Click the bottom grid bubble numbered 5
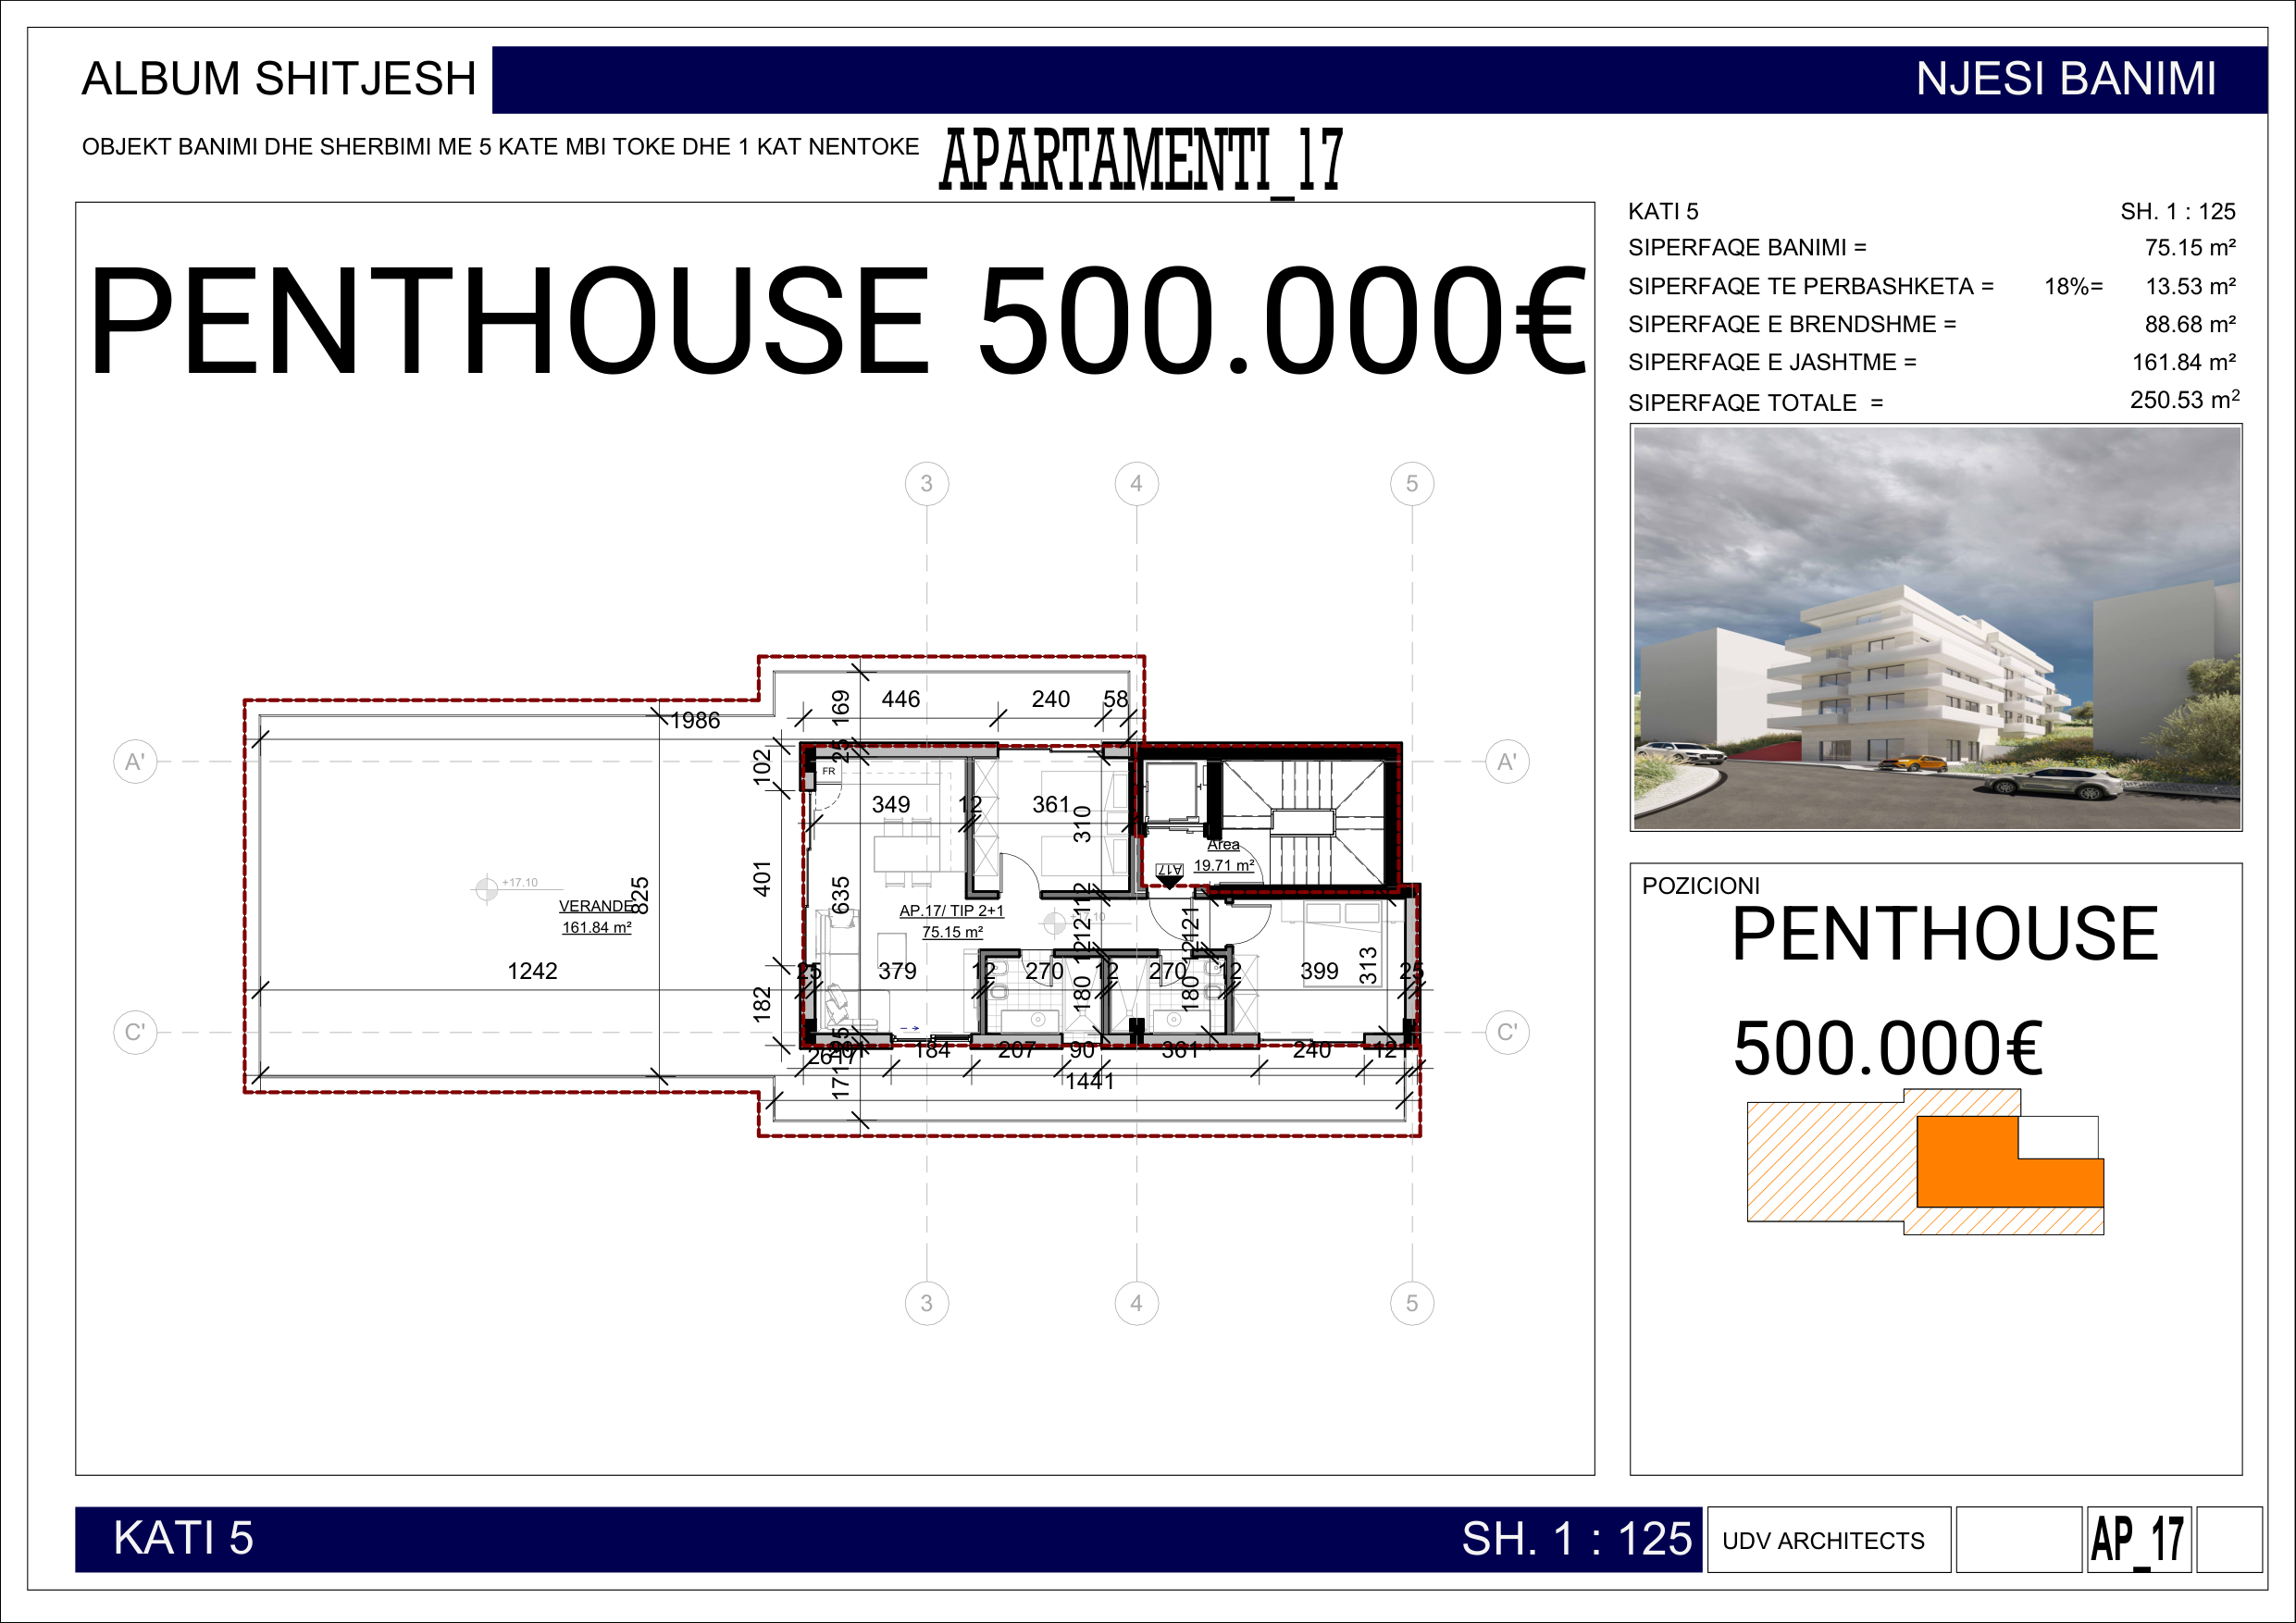Screen dimensions: 2296x1623 [1411, 1303]
